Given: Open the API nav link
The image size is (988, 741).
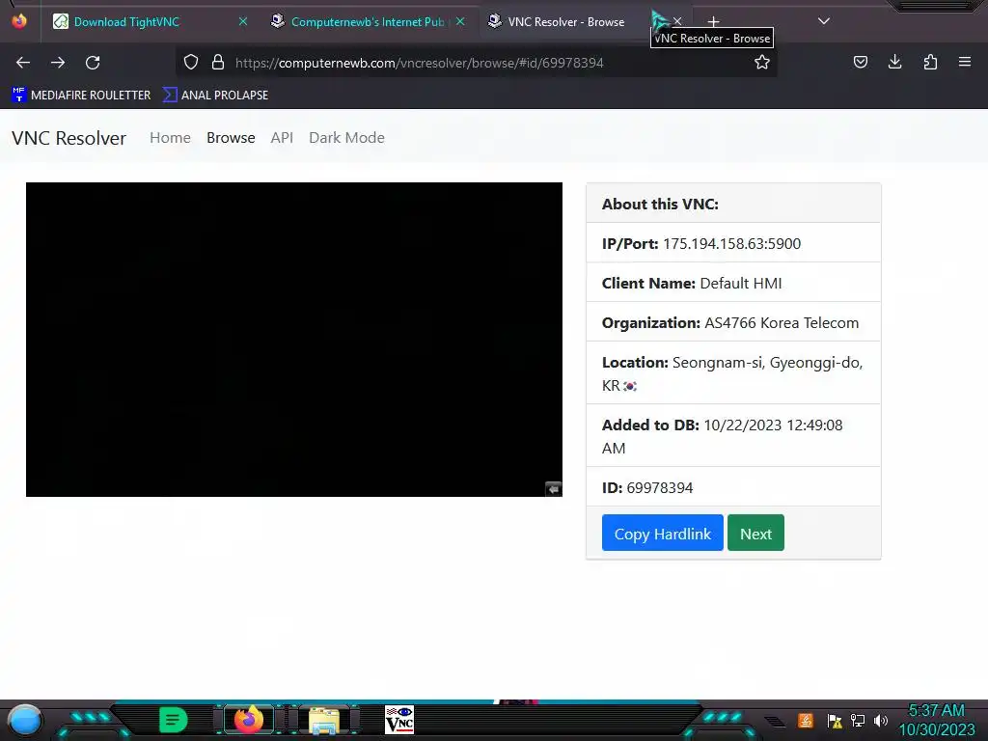Looking at the screenshot, I should (x=282, y=137).
